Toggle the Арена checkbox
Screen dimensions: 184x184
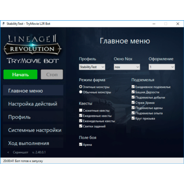(x=80, y=144)
